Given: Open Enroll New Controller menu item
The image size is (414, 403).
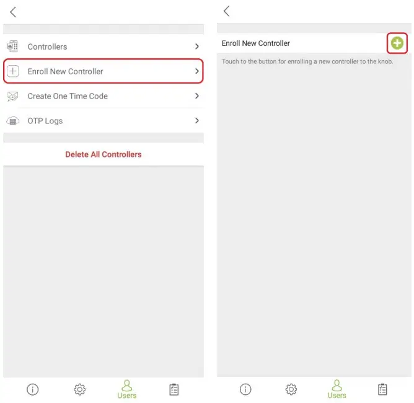Looking at the screenshot, I should click(103, 71).
